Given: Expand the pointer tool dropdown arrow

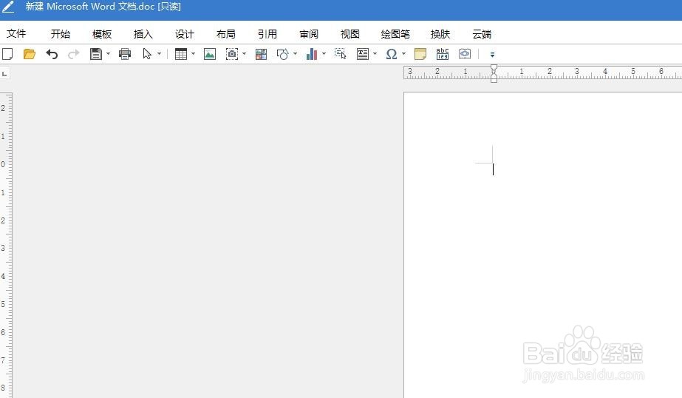Looking at the screenshot, I should point(159,54).
